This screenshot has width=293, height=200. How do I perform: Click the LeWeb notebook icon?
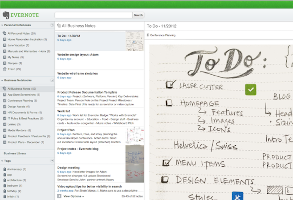(5, 124)
